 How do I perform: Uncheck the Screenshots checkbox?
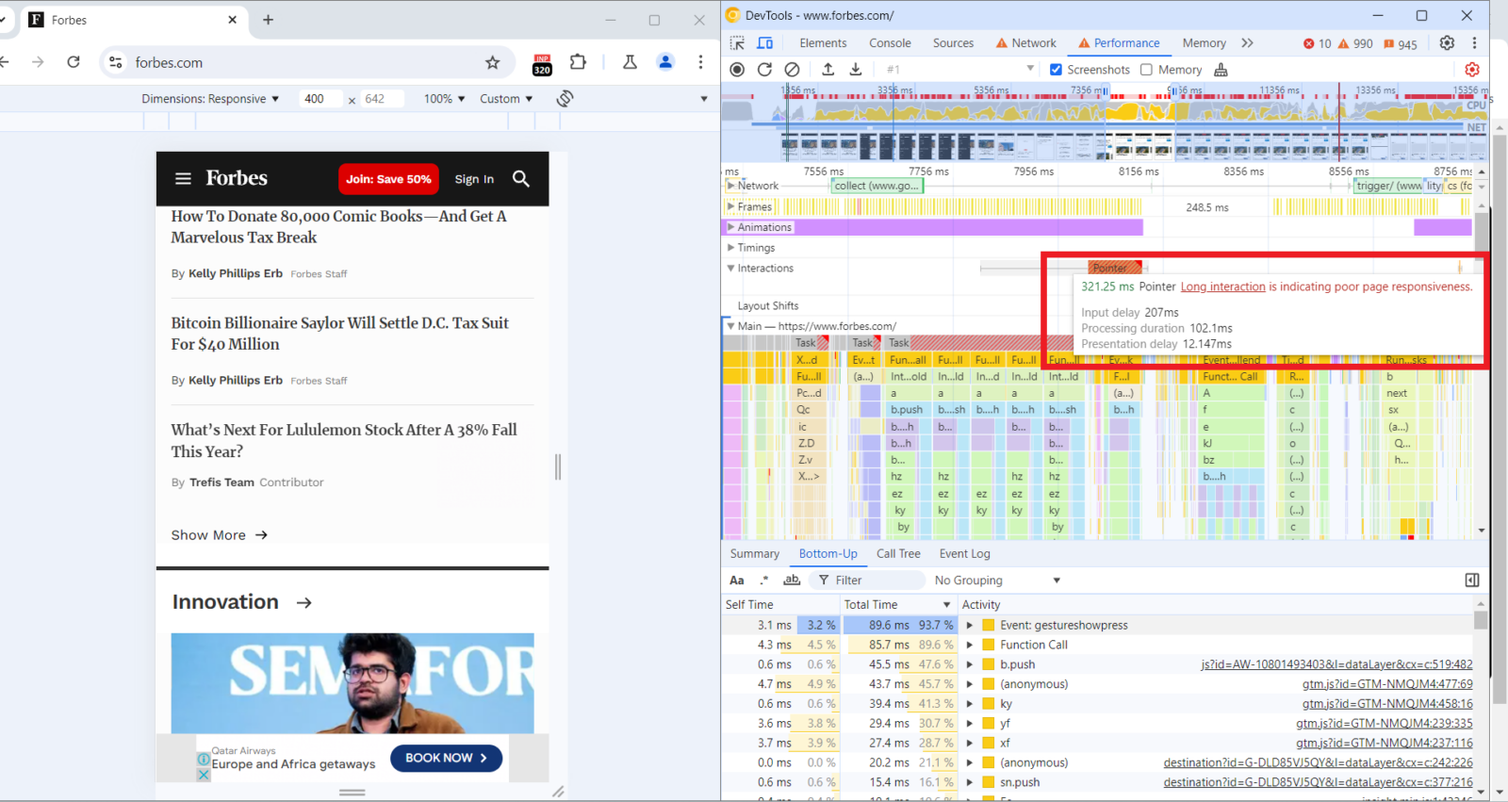[x=1056, y=70]
